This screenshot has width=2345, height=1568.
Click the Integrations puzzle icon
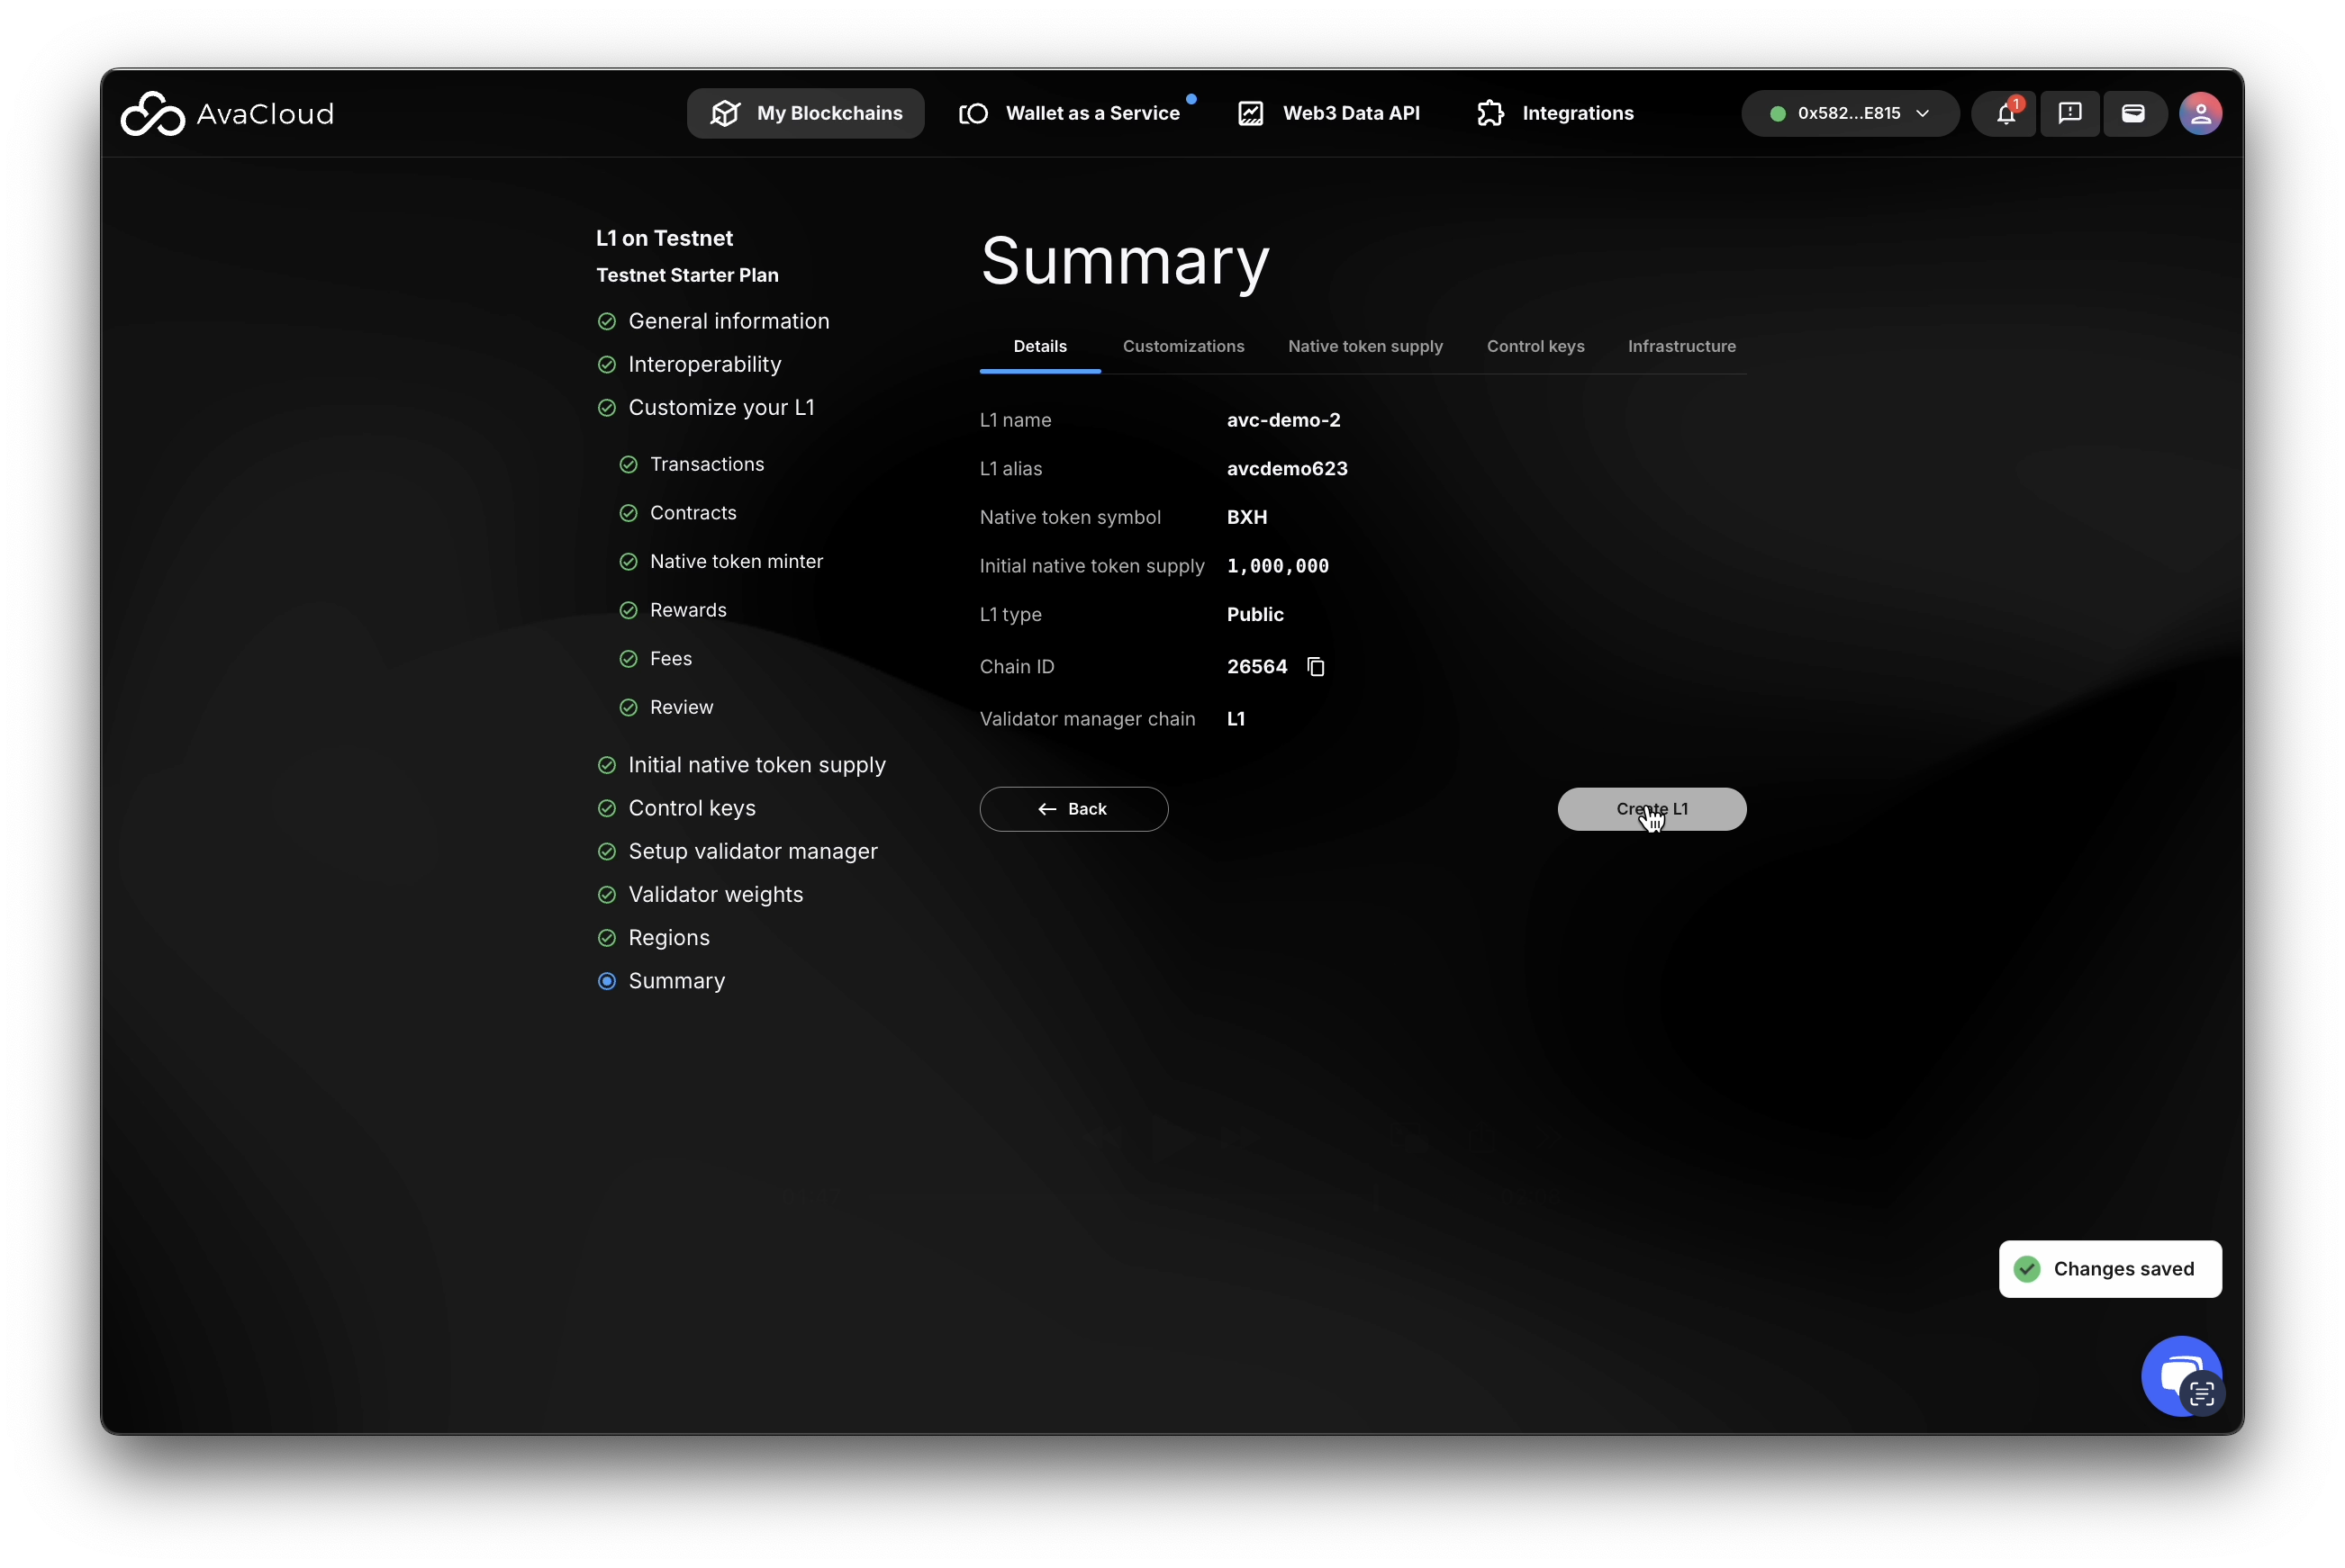1490,114
